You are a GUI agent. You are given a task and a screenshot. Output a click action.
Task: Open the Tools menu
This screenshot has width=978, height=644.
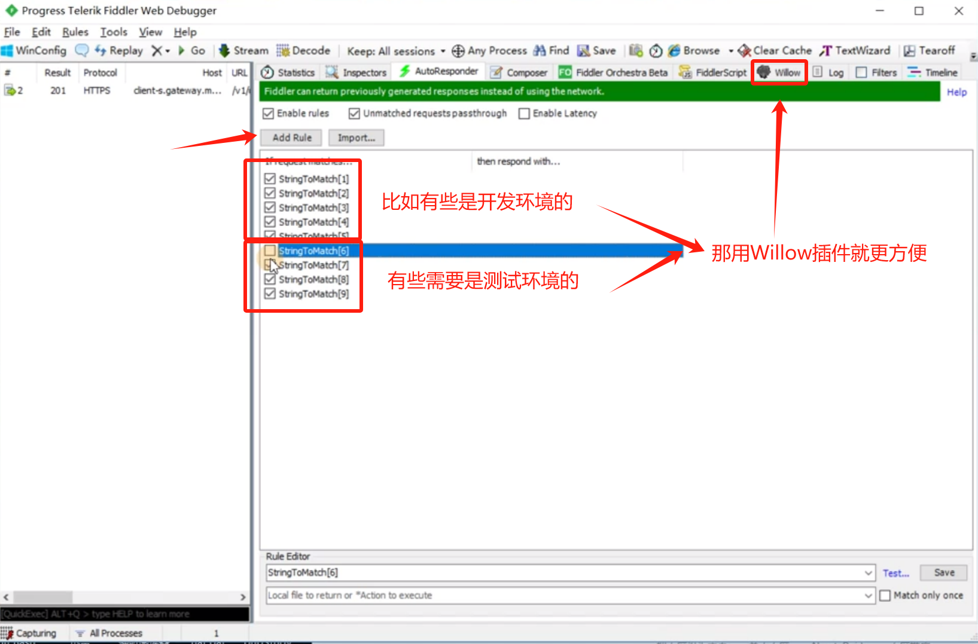tap(114, 32)
